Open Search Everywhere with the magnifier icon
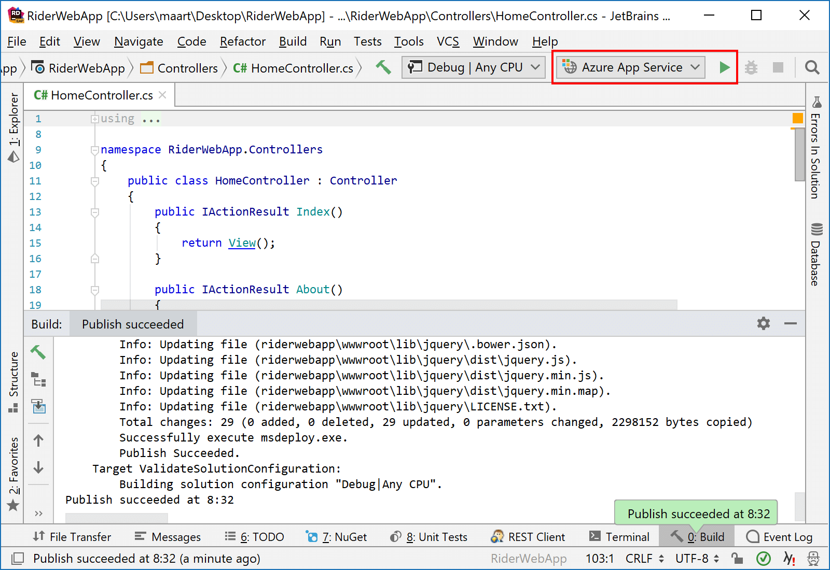This screenshot has height=570, width=830. pos(812,67)
